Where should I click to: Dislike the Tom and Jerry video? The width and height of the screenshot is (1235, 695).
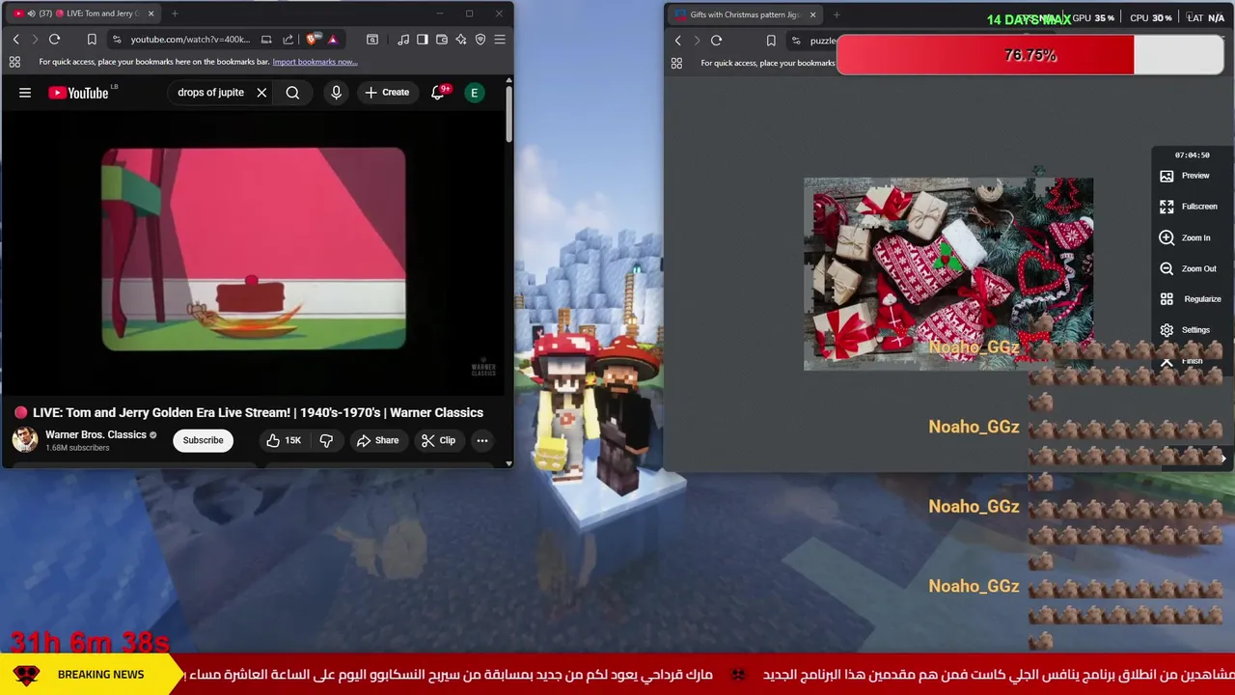click(x=326, y=440)
